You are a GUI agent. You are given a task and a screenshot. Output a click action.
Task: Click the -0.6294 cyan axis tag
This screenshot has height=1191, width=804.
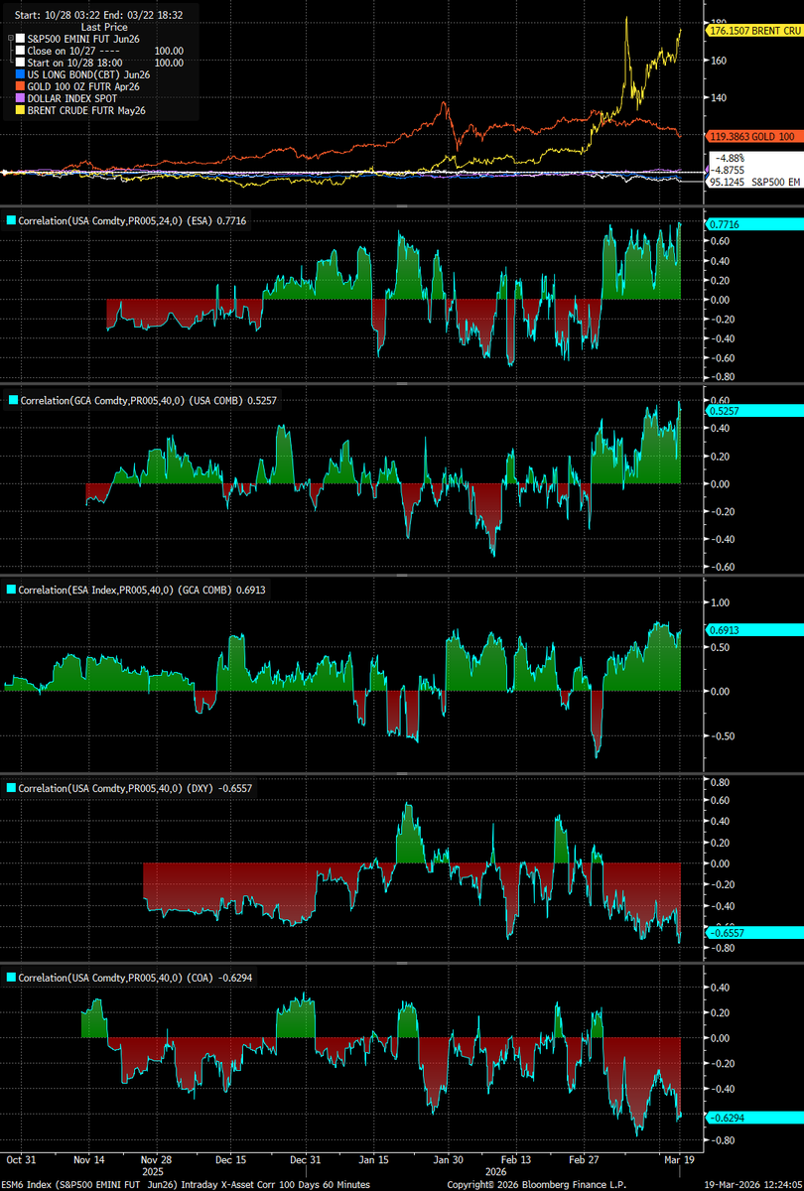(752, 1119)
